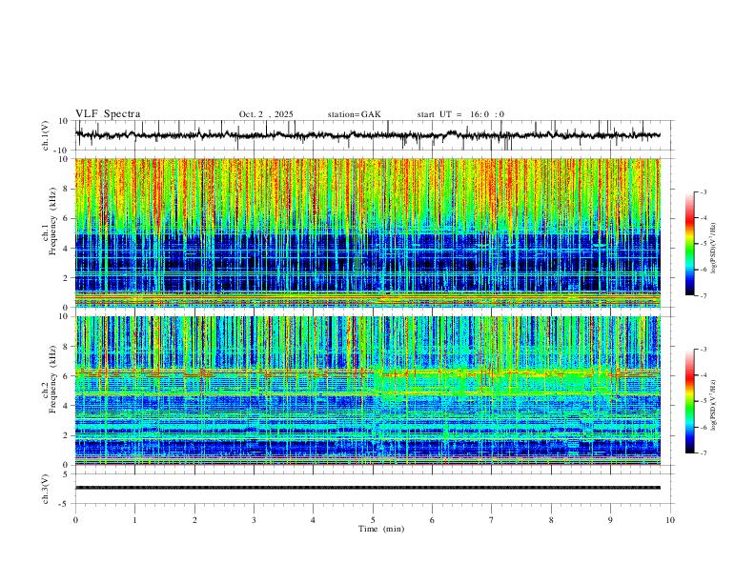Viewport: 755px width, 583px height.
Task: Click the "Time (min)" axis label
Action: tap(381, 529)
